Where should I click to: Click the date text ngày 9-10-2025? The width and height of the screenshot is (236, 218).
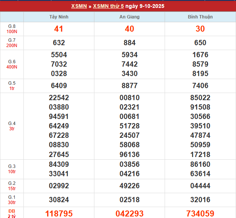[x=145, y=6]
